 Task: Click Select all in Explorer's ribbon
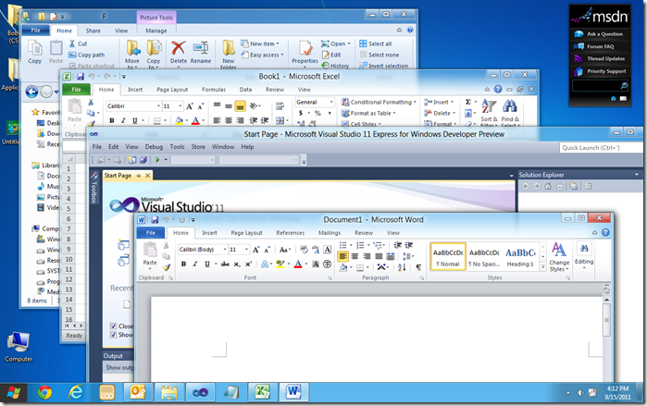point(379,43)
